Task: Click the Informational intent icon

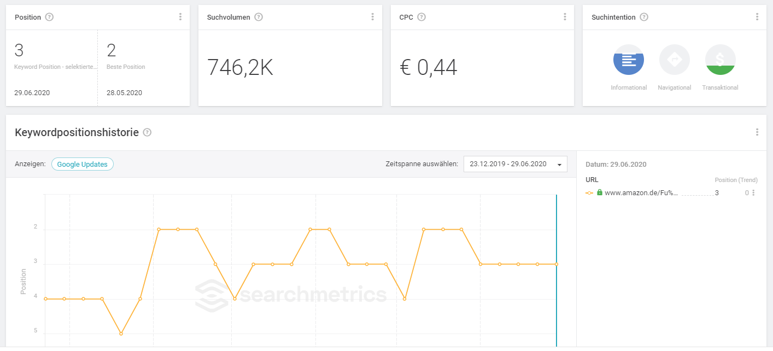Action: coord(629,60)
